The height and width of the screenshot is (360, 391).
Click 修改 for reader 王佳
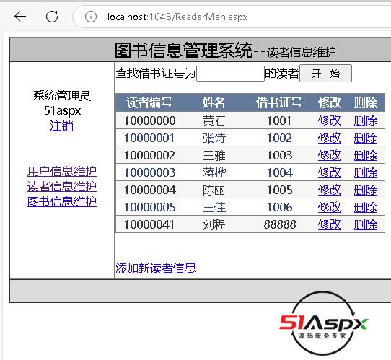click(330, 208)
